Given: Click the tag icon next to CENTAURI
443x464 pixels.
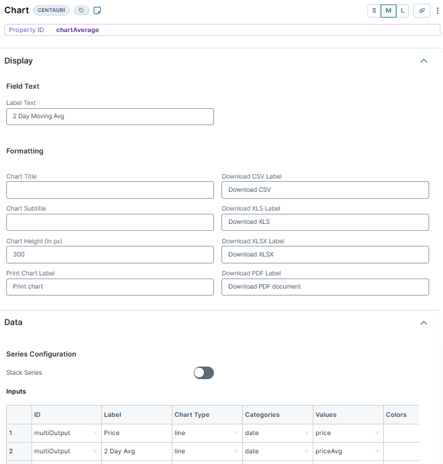Looking at the screenshot, I should click(82, 11).
